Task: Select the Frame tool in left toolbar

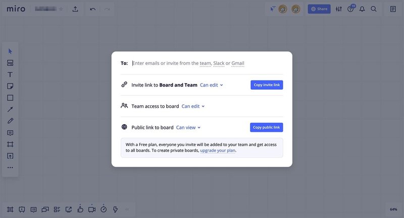Action: click(x=10, y=144)
